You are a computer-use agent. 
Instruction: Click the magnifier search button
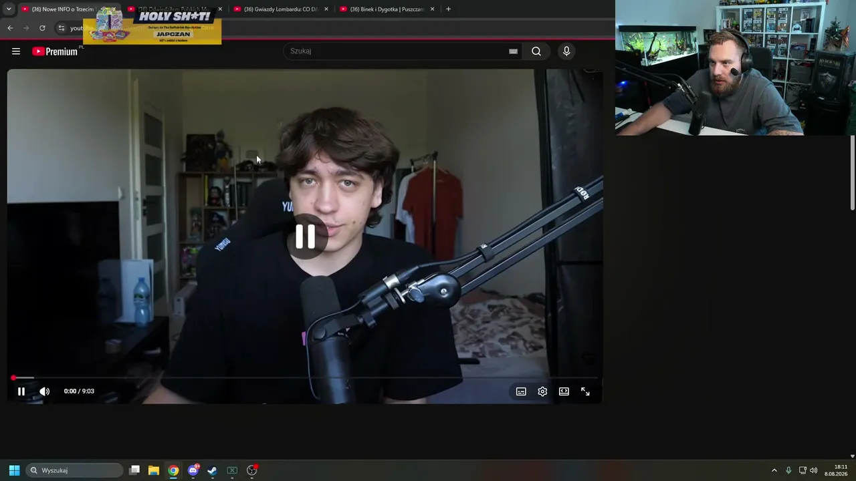(x=536, y=51)
